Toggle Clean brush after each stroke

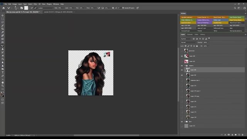pos(36,8)
